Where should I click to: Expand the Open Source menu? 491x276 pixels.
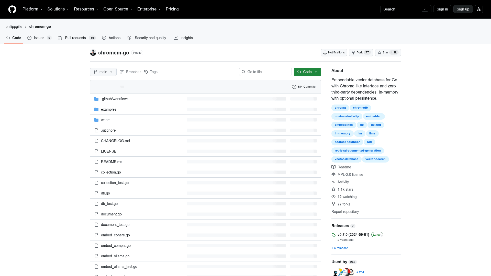tap(118, 9)
